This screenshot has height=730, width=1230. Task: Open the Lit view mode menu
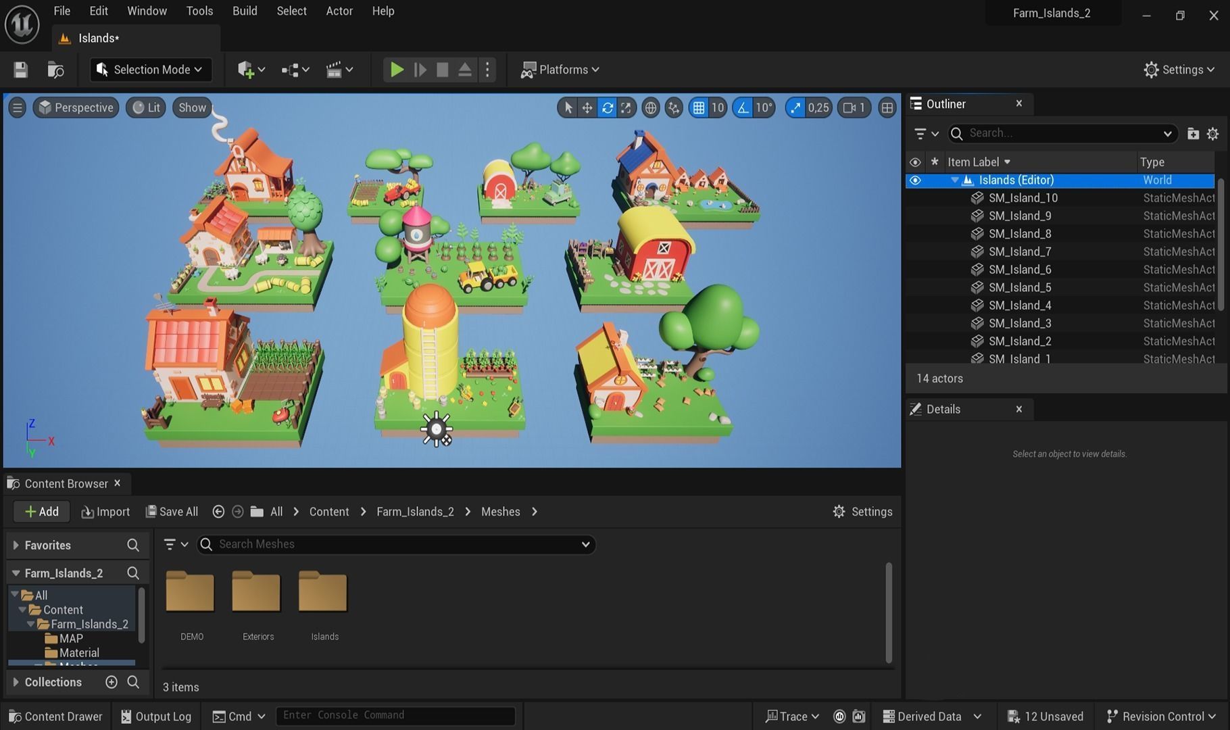[146, 107]
